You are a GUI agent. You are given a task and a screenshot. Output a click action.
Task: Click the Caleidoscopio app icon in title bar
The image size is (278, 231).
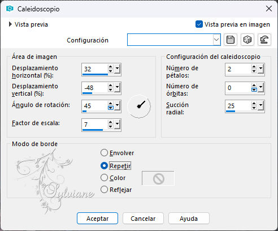pyautogui.click(x=10, y=8)
